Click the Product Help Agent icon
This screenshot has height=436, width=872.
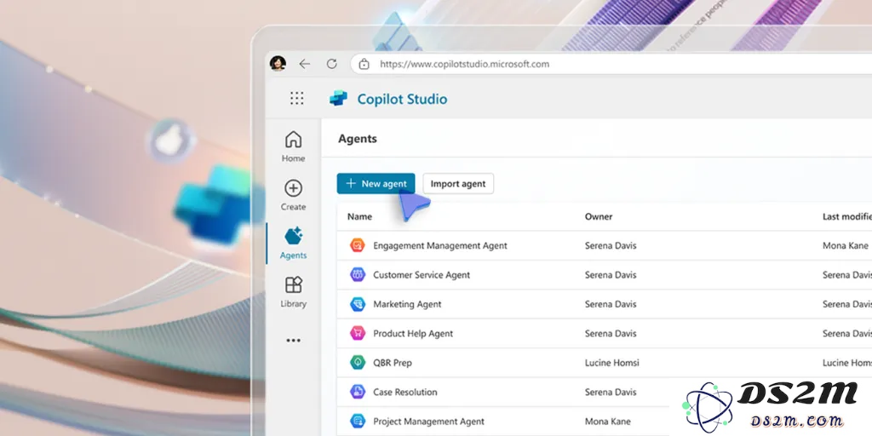click(357, 333)
